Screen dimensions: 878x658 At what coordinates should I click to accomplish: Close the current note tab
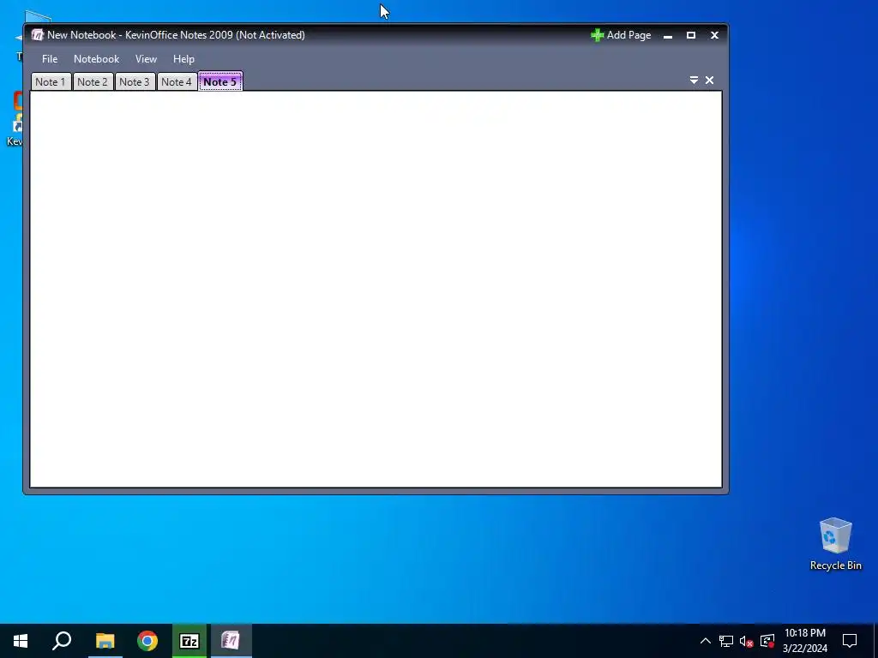coord(709,80)
